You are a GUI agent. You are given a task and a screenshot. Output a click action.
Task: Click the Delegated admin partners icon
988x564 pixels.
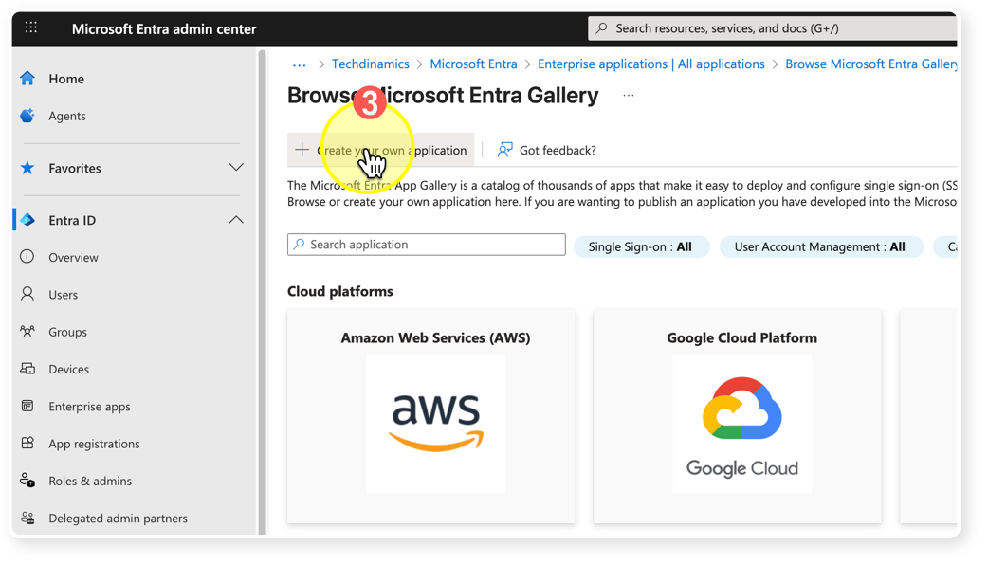coord(27,518)
